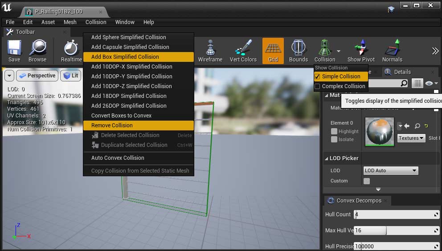Image resolution: width=442 pixels, height=251 pixels.
Task: Open Browse to find the asset
Action: coord(37,50)
